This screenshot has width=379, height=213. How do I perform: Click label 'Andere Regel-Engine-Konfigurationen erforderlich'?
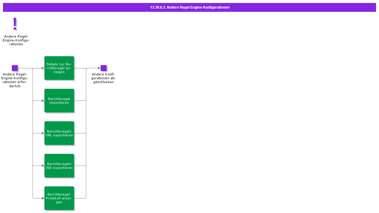coord(15,80)
